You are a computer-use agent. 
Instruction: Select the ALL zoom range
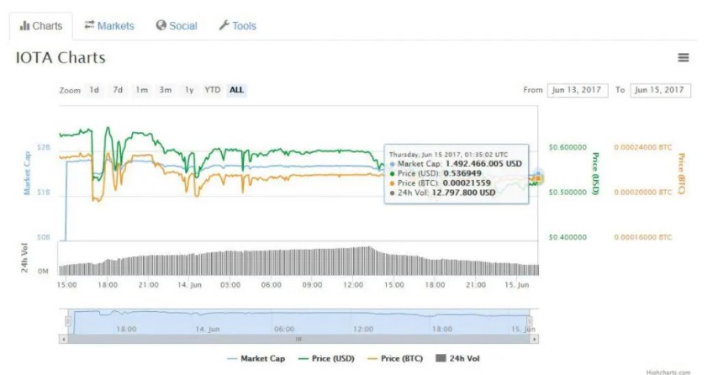pos(236,90)
